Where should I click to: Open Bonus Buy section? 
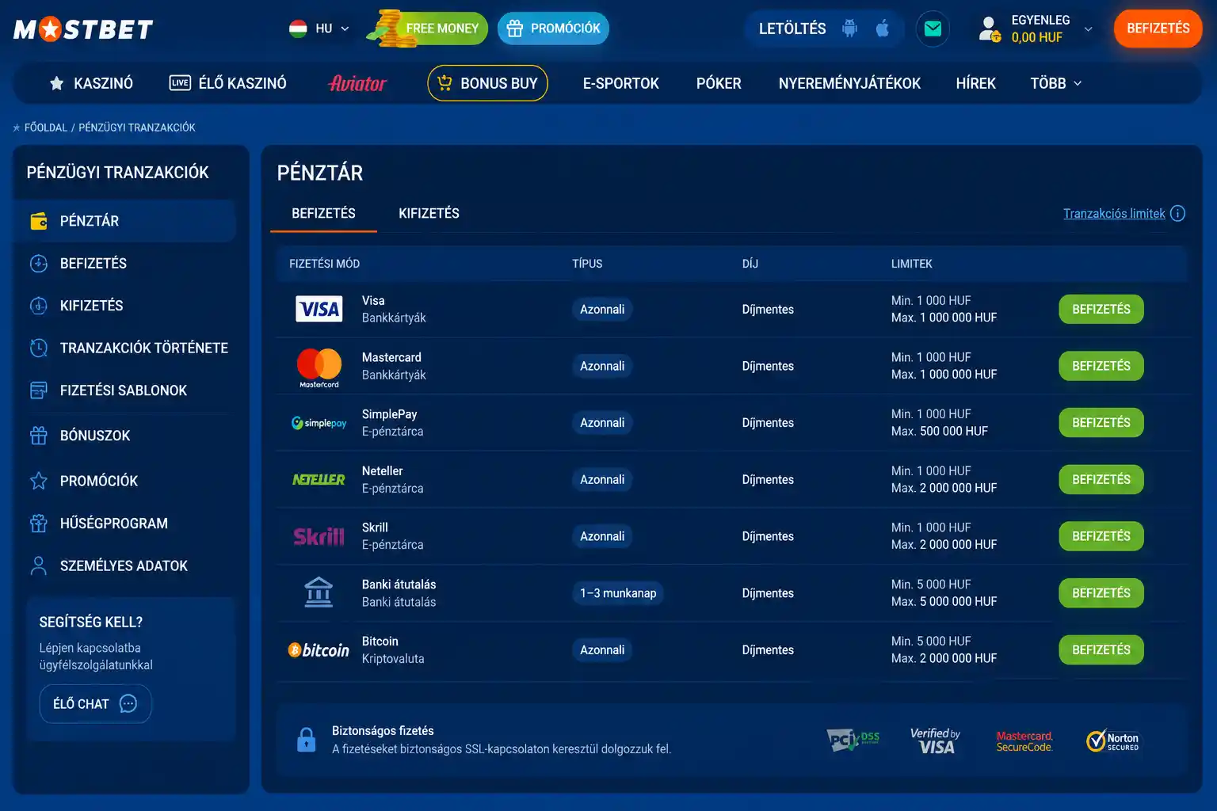coord(487,83)
